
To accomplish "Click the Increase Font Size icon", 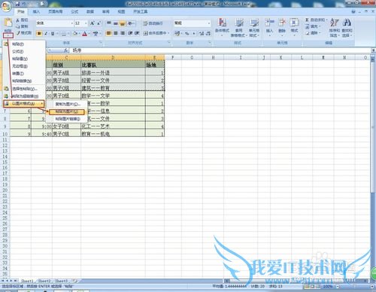I will [x=92, y=23].
